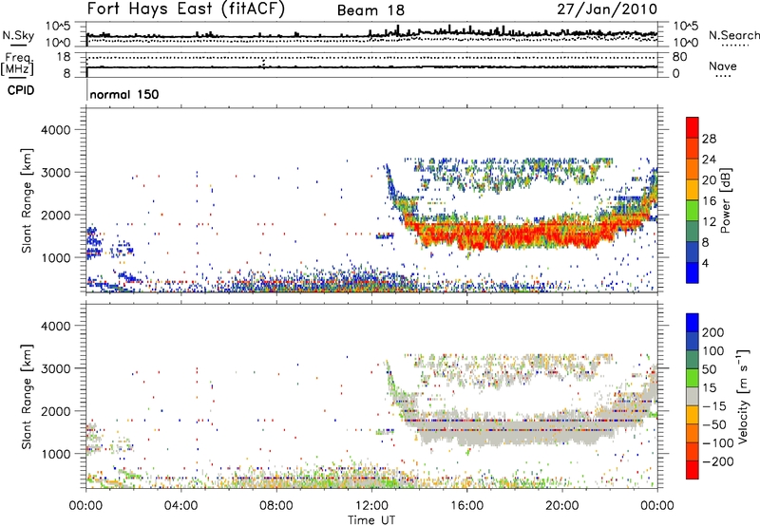This screenshot has width=760, height=526.
Task: Click '1000' tick on velocity panel
Action: 56,454
